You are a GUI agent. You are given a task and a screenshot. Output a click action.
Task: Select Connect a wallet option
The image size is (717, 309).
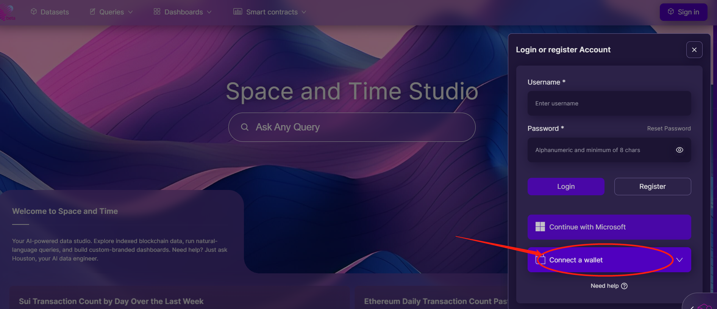pos(609,260)
